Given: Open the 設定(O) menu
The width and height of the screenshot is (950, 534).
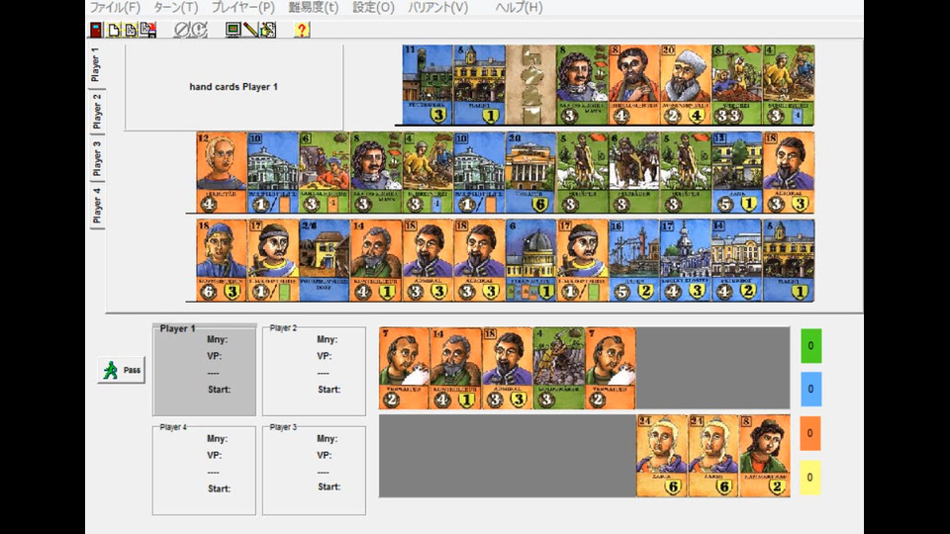Looking at the screenshot, I should point(373,7).
